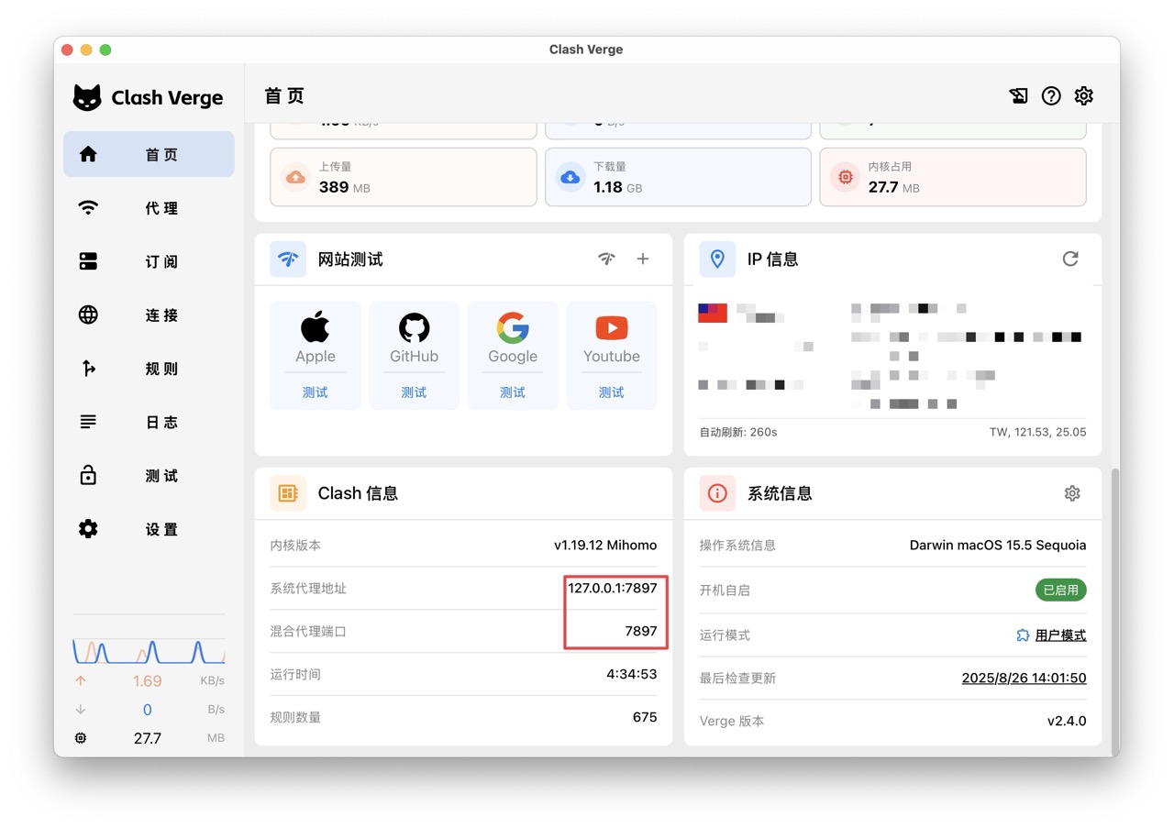Click the 下载量 download cloud icon
Viewport: 1174px width, 828px height.
pos(570,177)
